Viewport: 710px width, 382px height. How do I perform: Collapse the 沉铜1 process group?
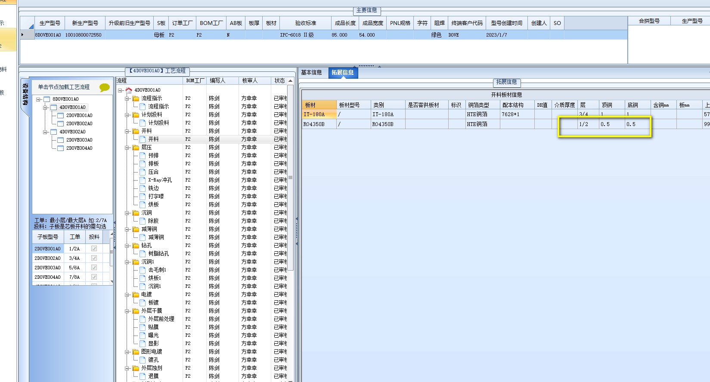click(x=127, y=262)
